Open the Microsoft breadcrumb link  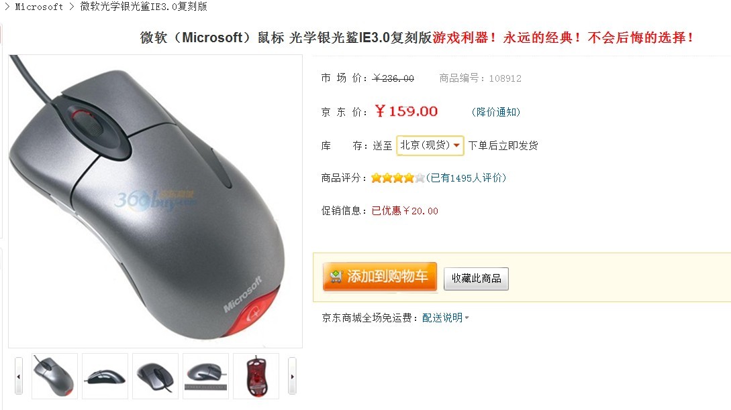(39, 7)
